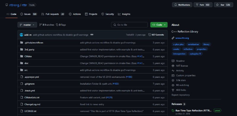Open the Pull requests tab

coord(53,14)
